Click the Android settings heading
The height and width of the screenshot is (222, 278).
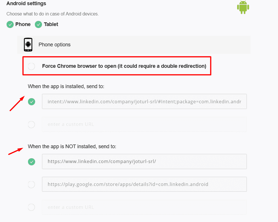coord(26,3)
